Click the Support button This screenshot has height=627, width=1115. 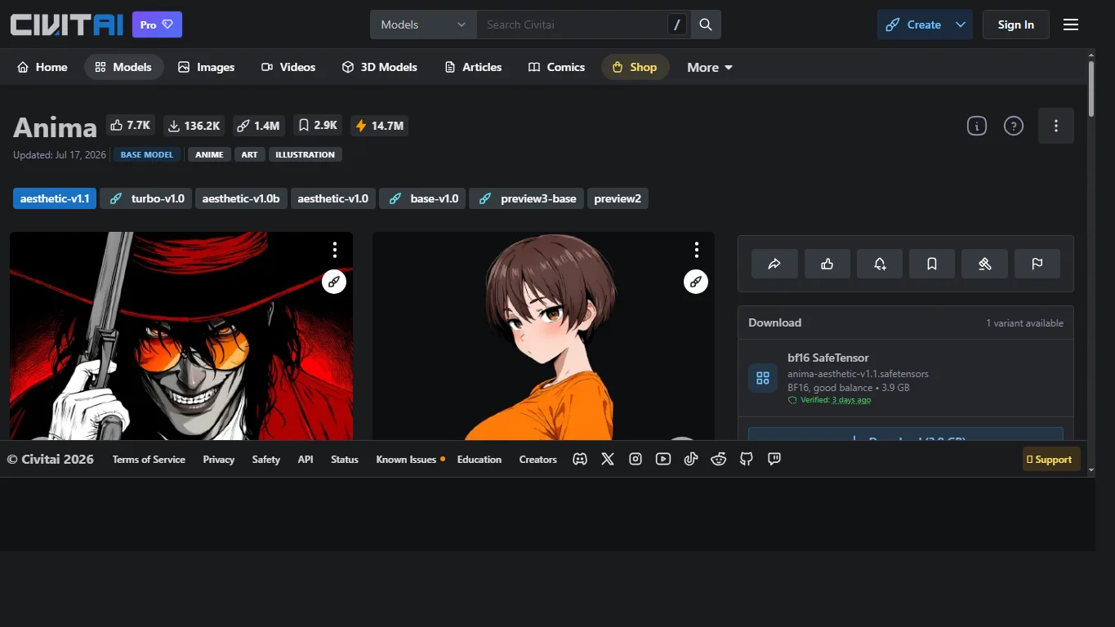click(1052, 460)
